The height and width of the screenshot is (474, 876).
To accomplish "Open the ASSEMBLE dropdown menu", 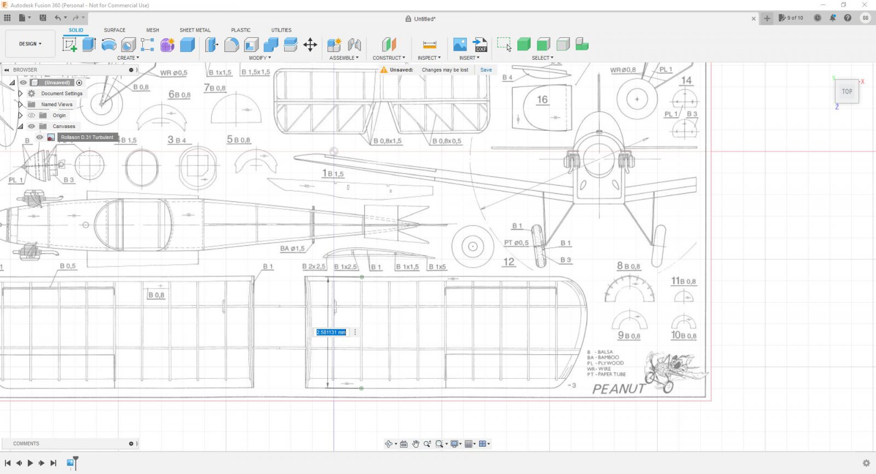I will click(x=344, y=58).
